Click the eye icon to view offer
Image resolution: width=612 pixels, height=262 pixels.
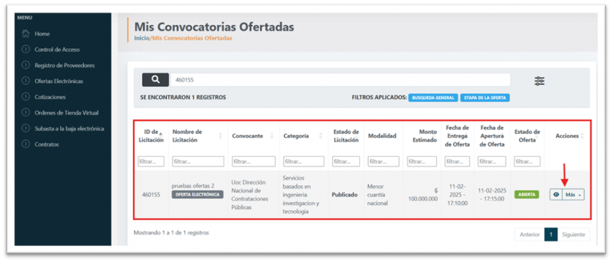point(556,195)
